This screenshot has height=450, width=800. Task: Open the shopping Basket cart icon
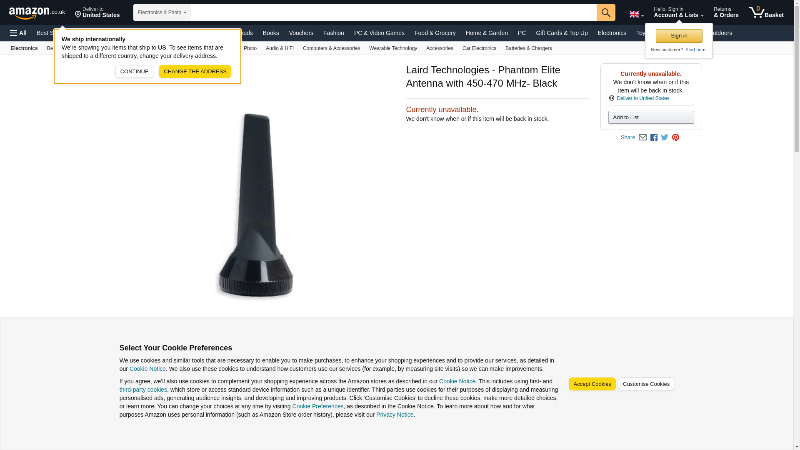point(766,12)
